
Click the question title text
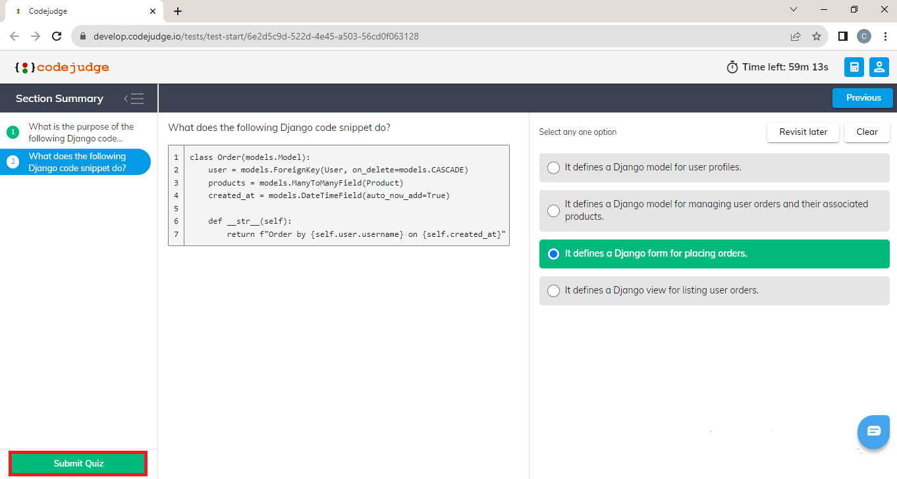coord(279,128)
